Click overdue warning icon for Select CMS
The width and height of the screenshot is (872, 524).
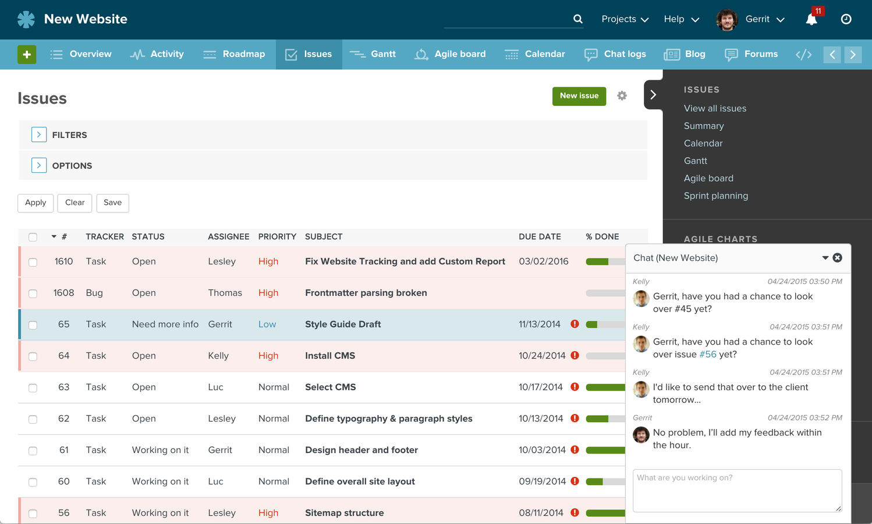point(575,387)
